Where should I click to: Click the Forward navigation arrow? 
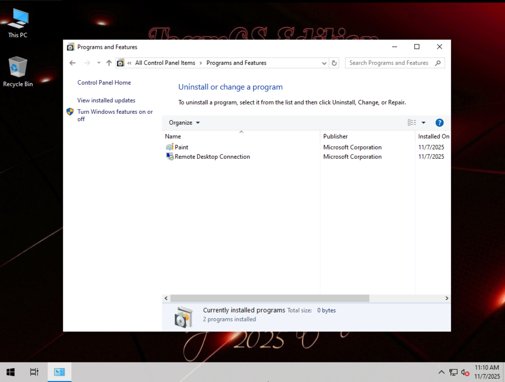[x=87, y=63]
